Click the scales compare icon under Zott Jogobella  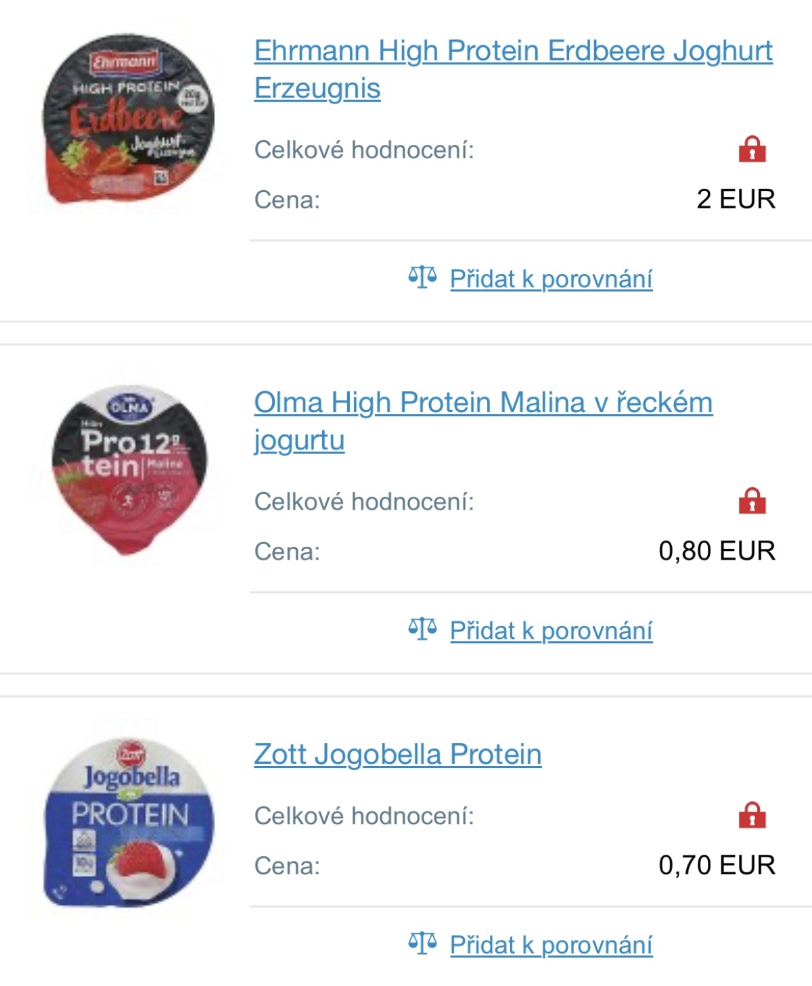(422, 943)
